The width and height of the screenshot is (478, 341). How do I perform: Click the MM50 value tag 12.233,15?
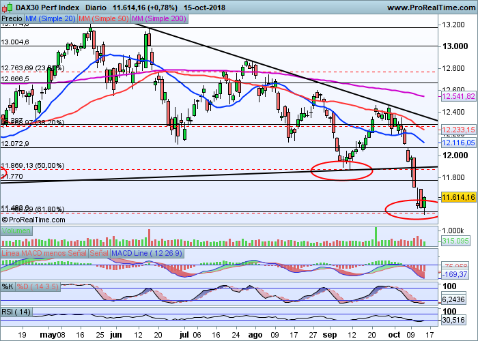[458, 130]
